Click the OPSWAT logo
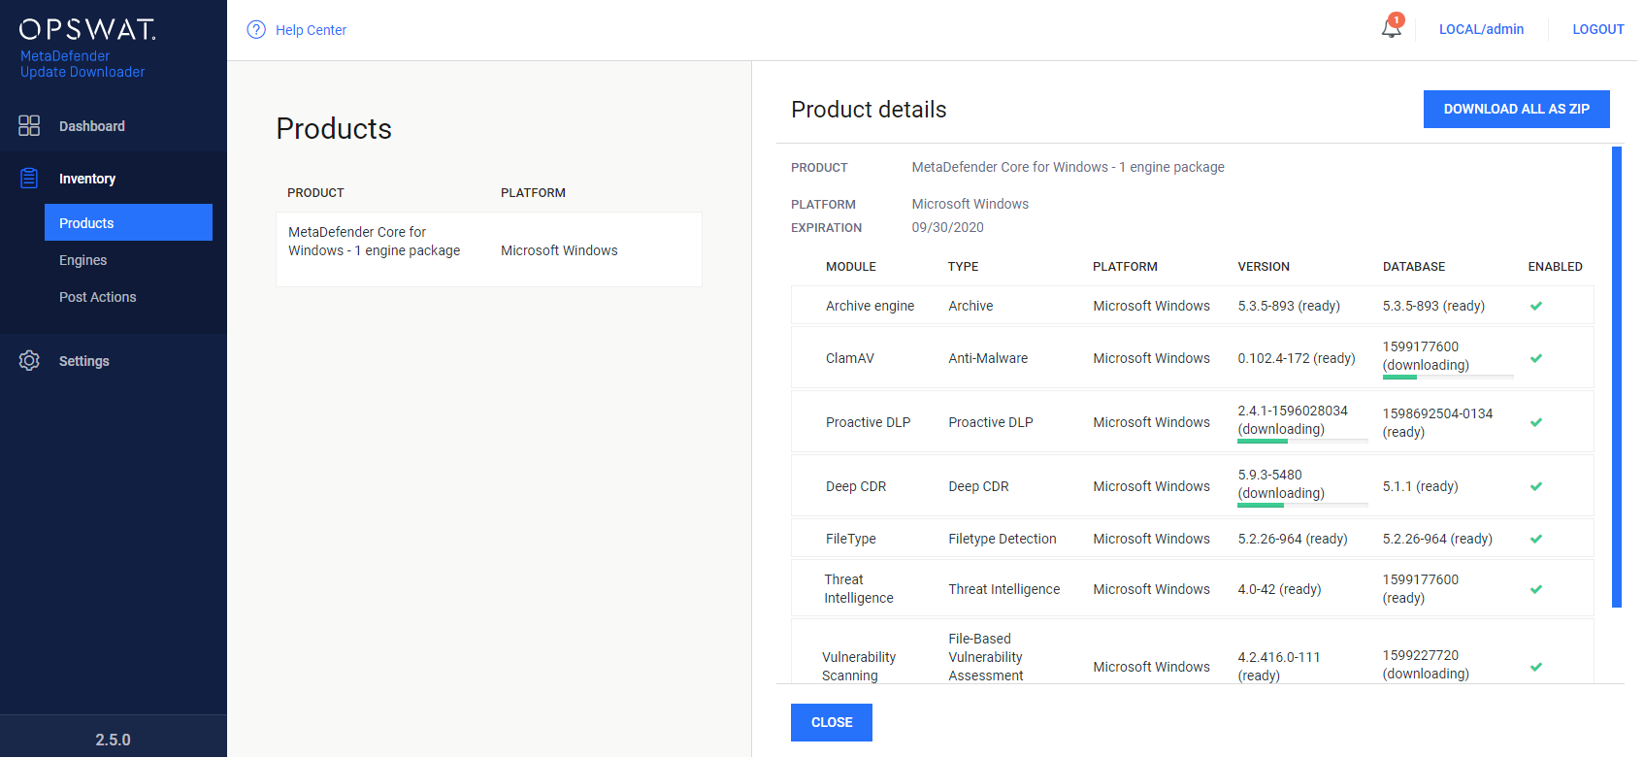Screen dimensions: 1644x758 [87, 29]
